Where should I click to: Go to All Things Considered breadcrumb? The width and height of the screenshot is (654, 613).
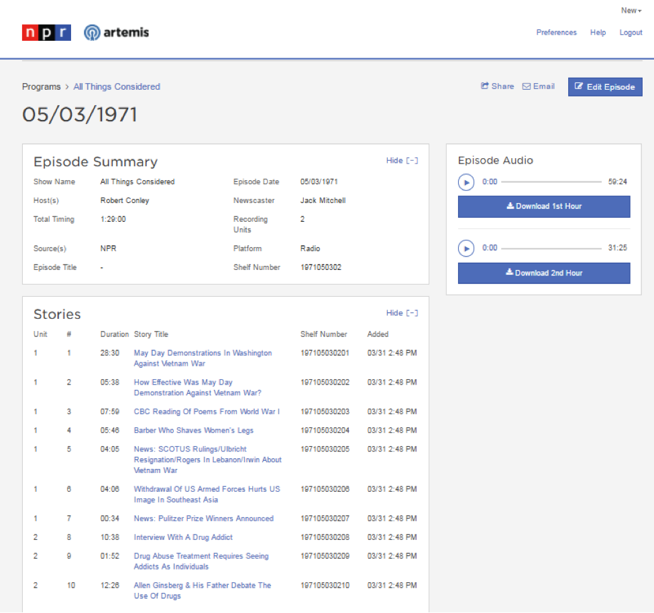point(117,86)
